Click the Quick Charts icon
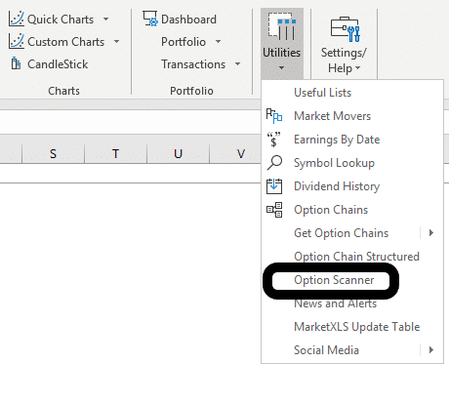 (17, 19)
